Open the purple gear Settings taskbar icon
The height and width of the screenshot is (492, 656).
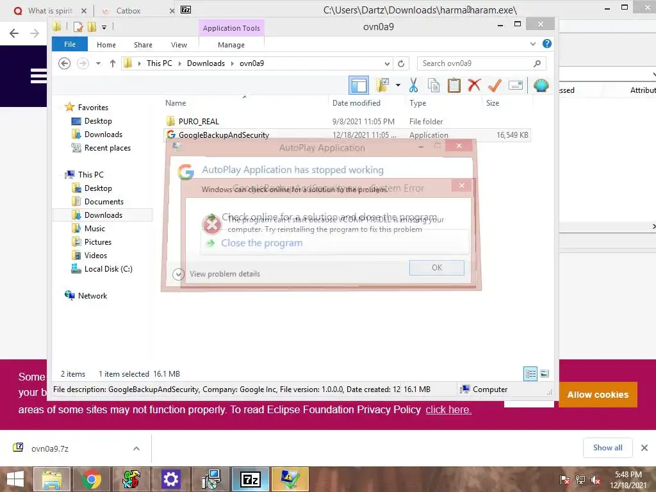pos(170,479)
